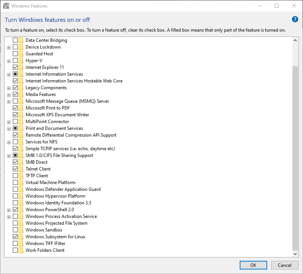This screenshot has width=303, height=274.
Task: Toggle Simple TCPIP services checkbox
Action: coord(15,149)
